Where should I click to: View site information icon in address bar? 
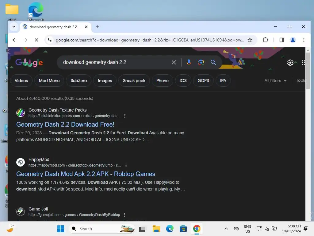50,40
